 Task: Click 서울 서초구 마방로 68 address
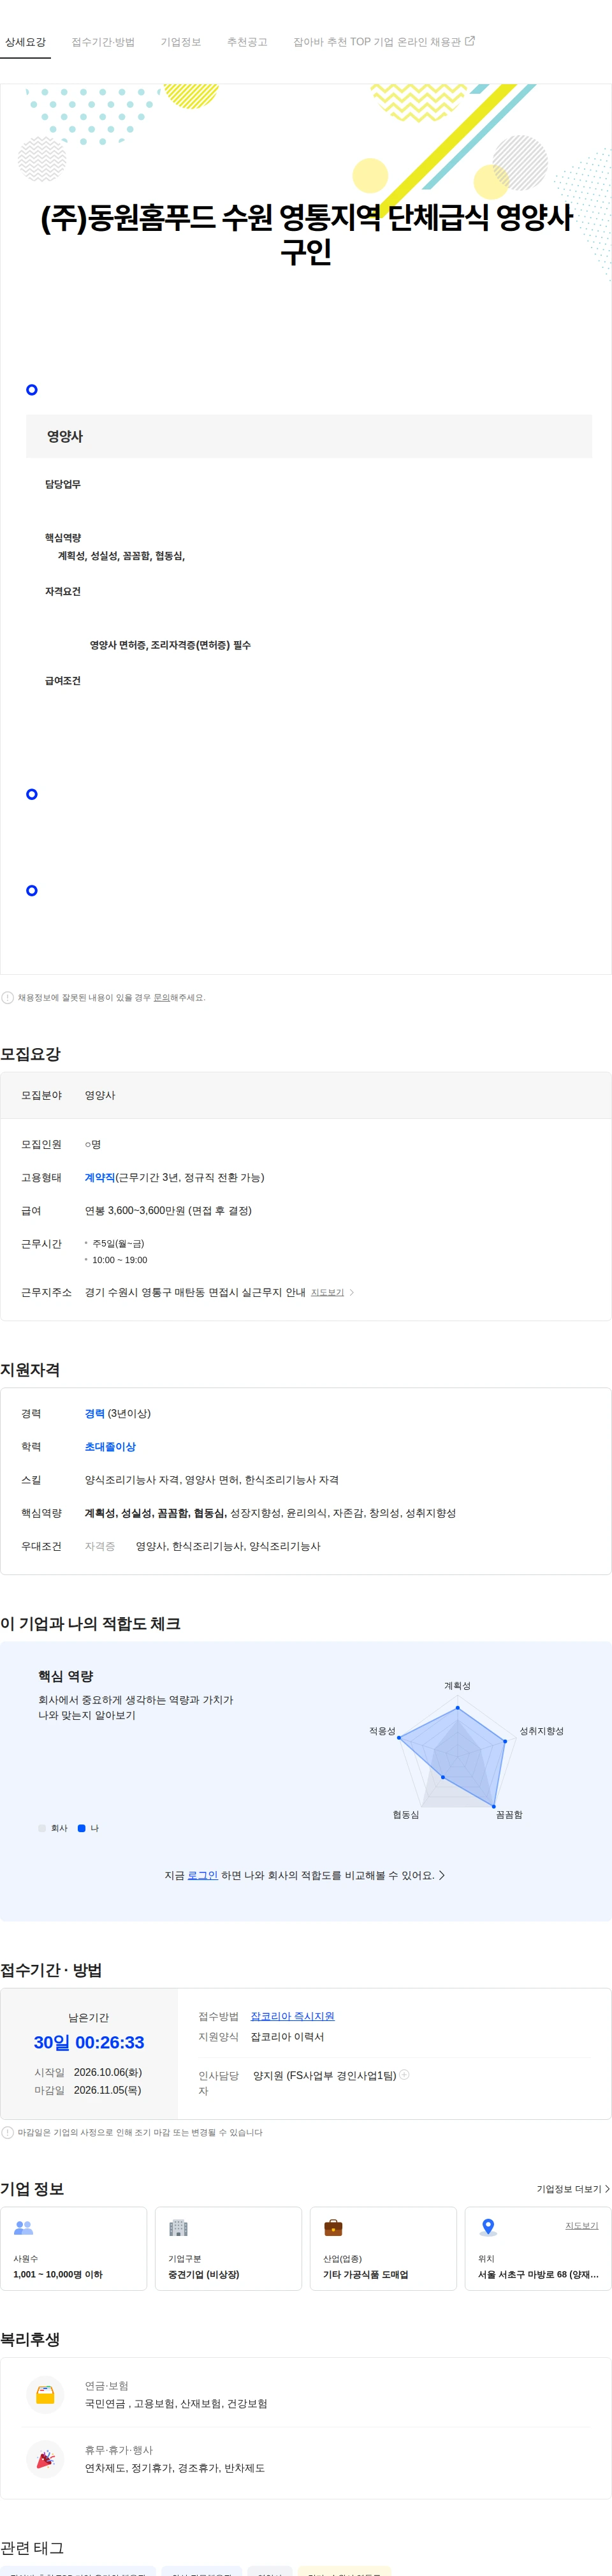538,2274
